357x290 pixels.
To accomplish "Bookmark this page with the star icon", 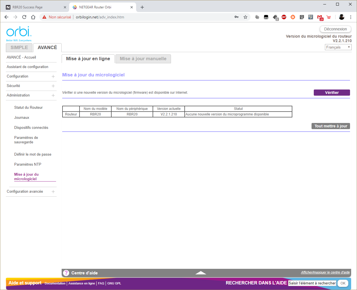I will [x=245, y=17].
